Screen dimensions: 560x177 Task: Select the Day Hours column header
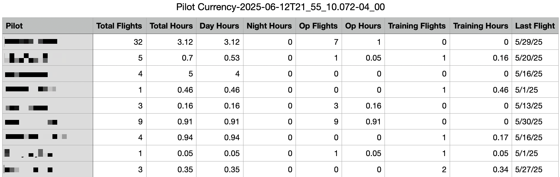[220, 26]
